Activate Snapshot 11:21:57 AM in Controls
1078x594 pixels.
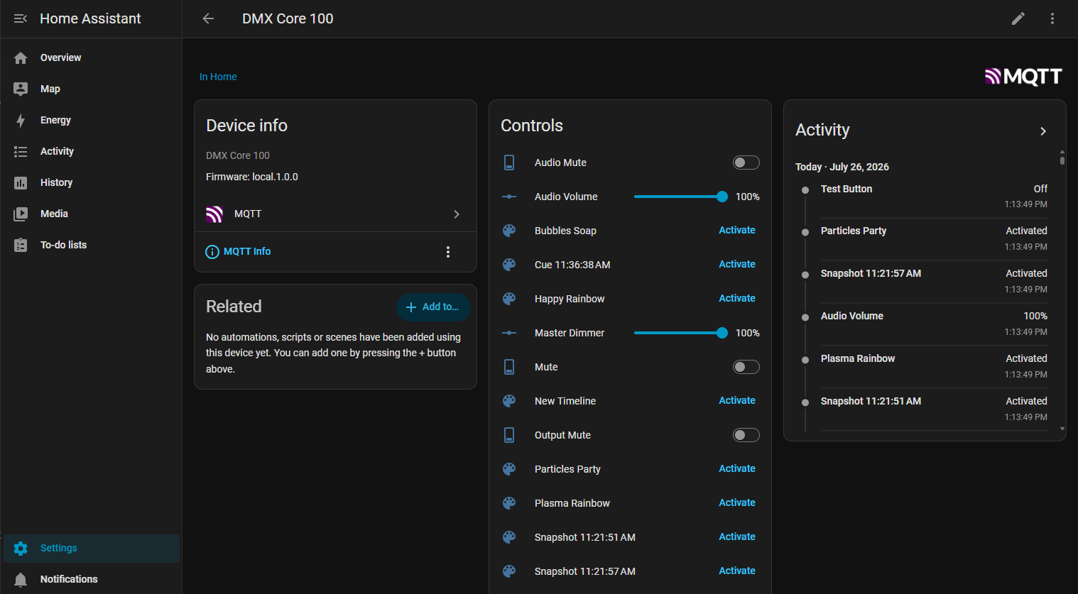coord(737,571)
